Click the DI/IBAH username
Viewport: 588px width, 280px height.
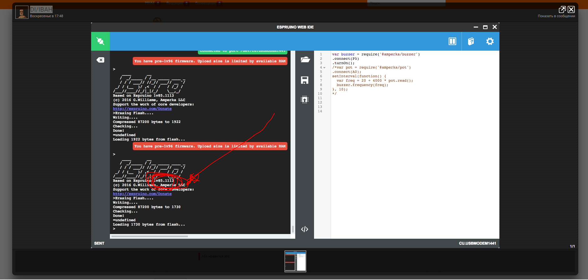(41, 9)
